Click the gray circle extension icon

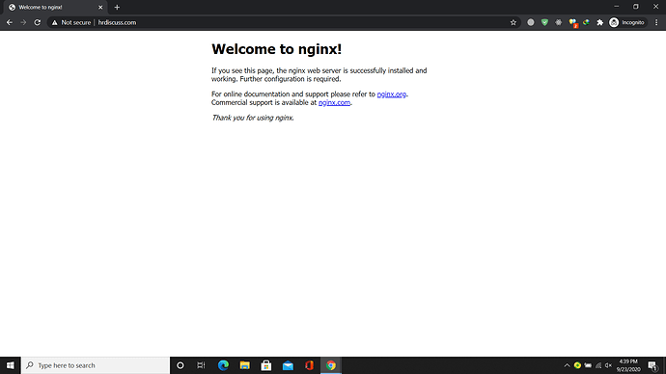pyautogui.click(x=531, y=22)
